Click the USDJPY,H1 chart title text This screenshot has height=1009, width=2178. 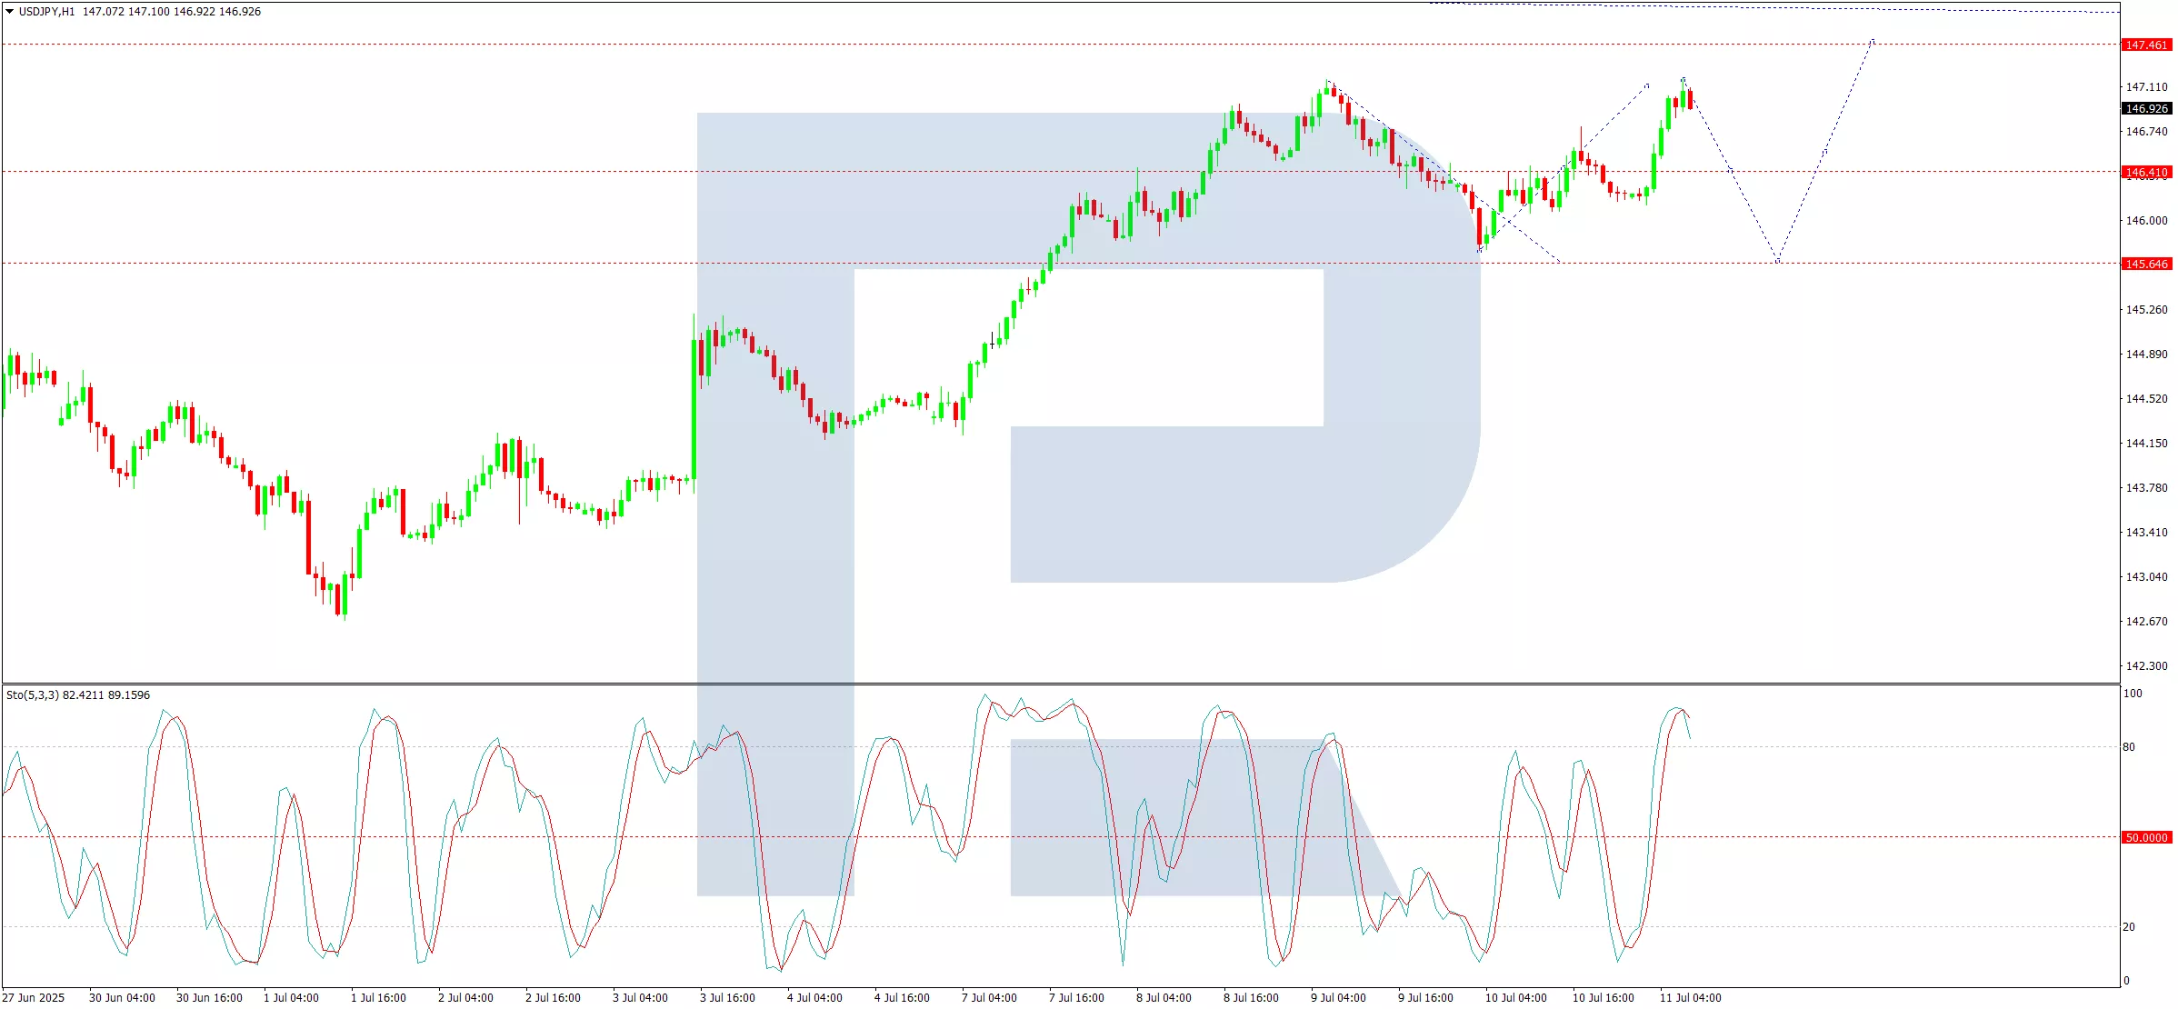46,12
